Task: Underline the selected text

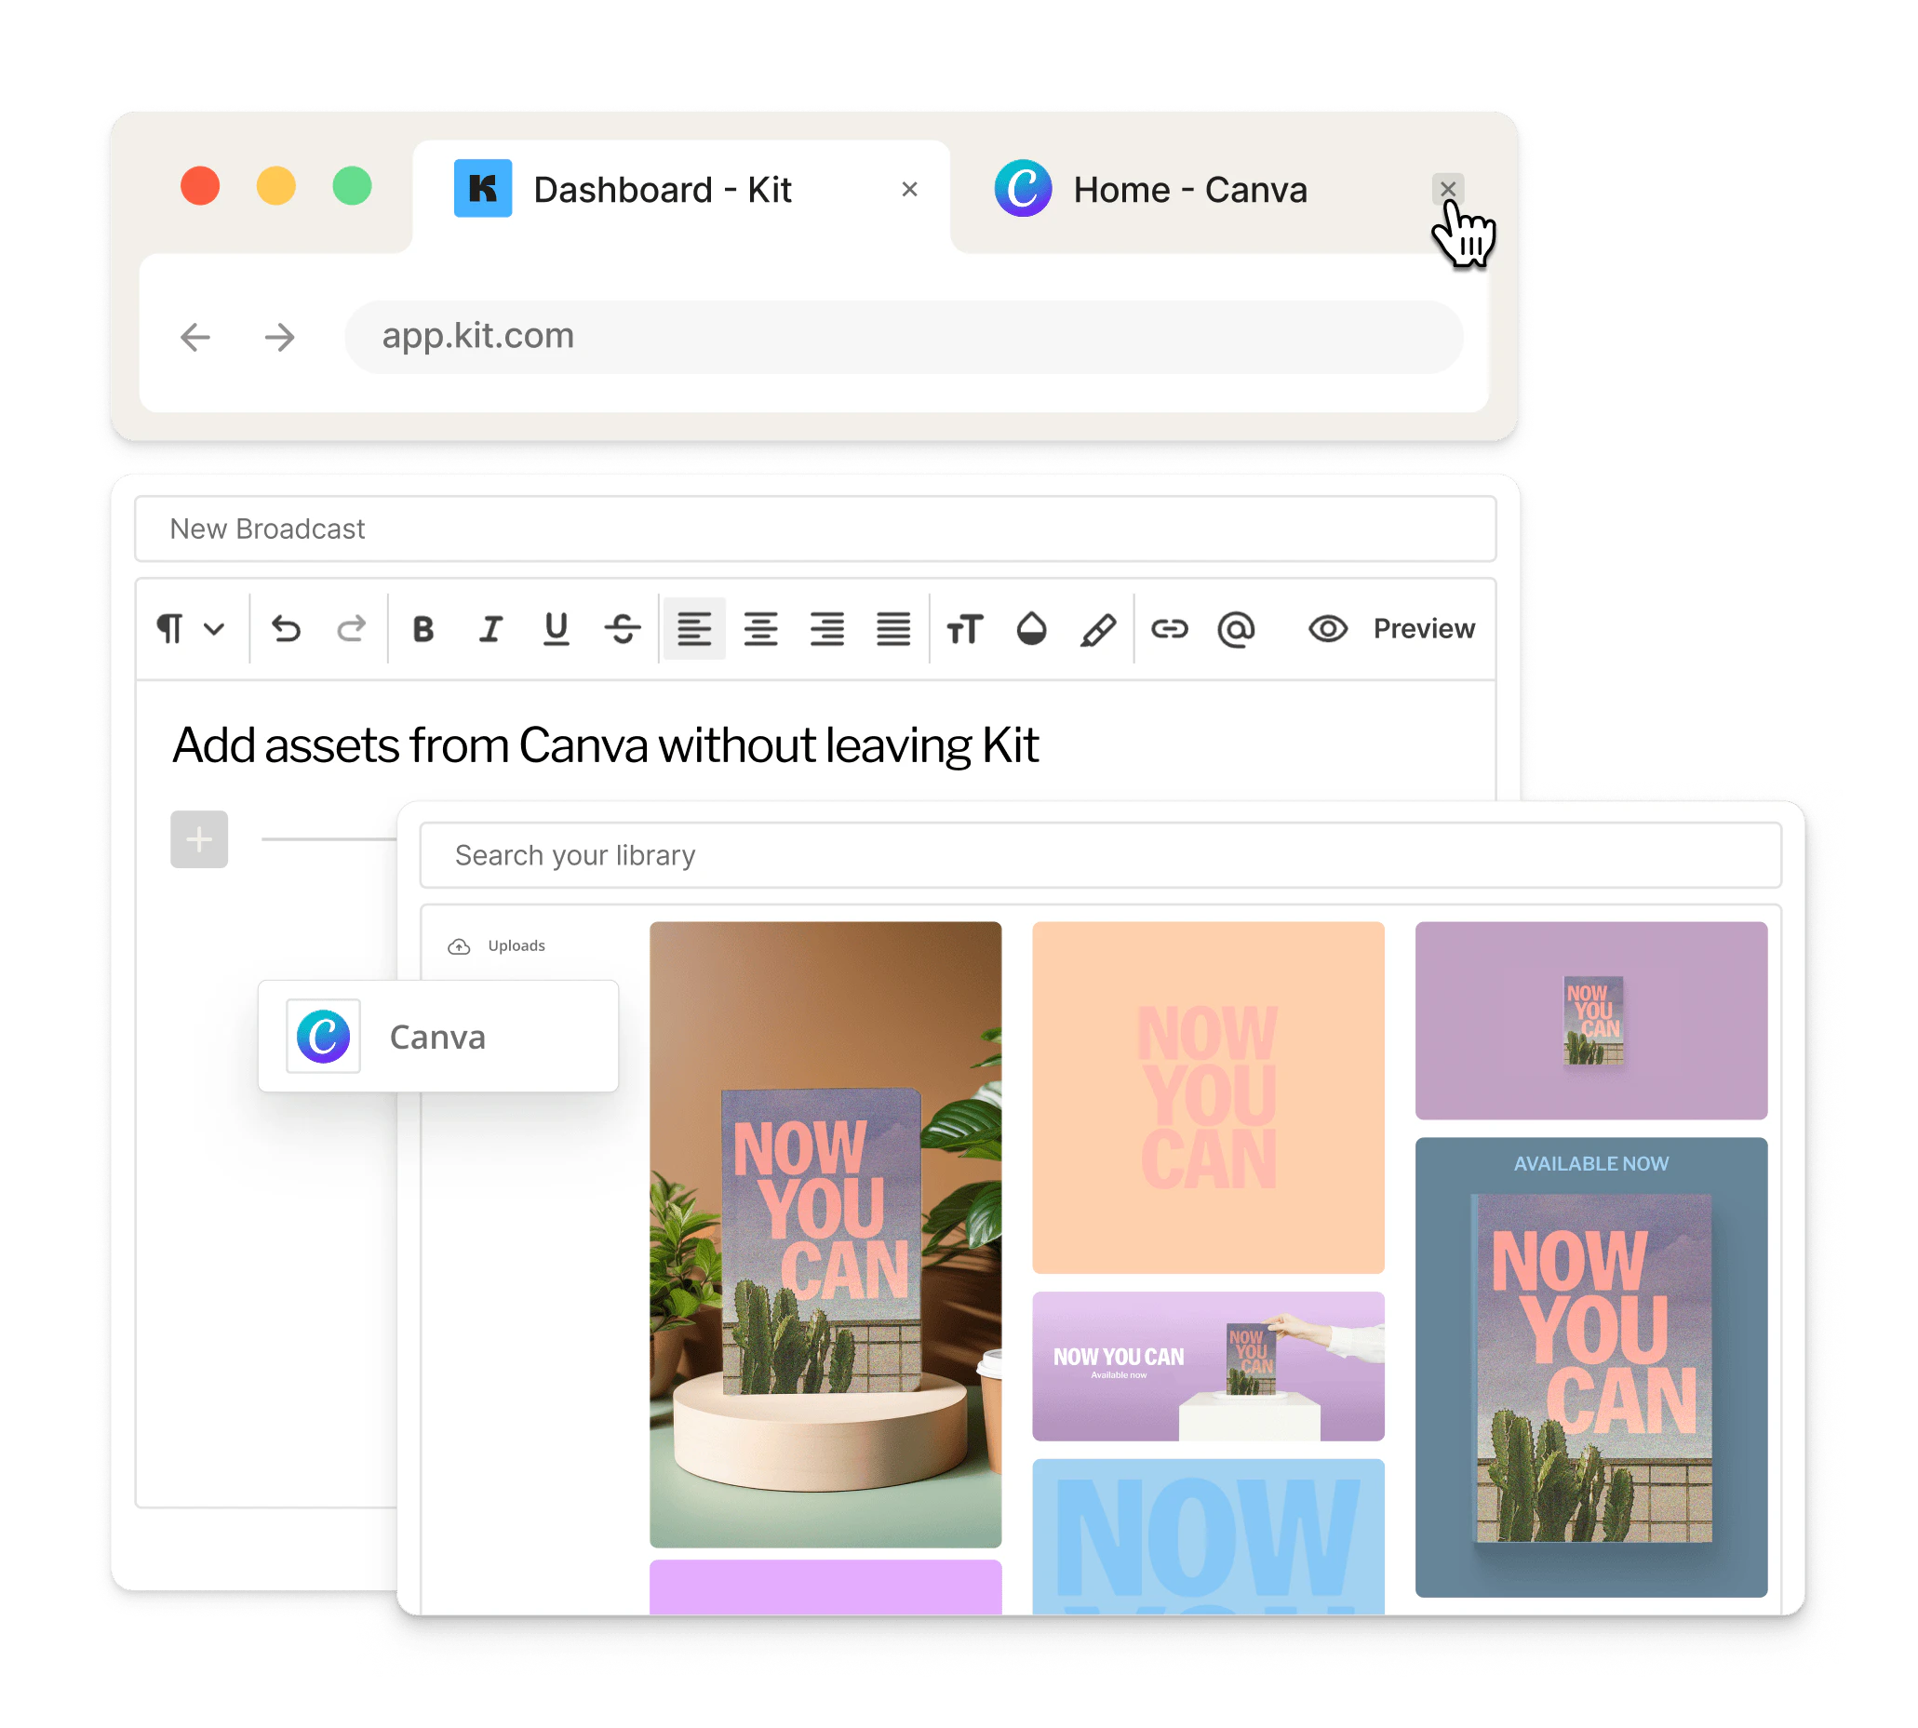Action: pyautogui.click(x=557, y=627)
